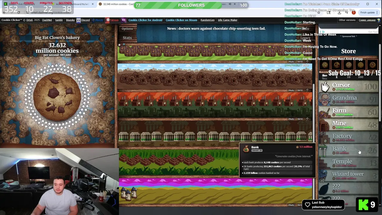Select Sell mode in store
Screen dimensions: 382x215
pos(324,78)
